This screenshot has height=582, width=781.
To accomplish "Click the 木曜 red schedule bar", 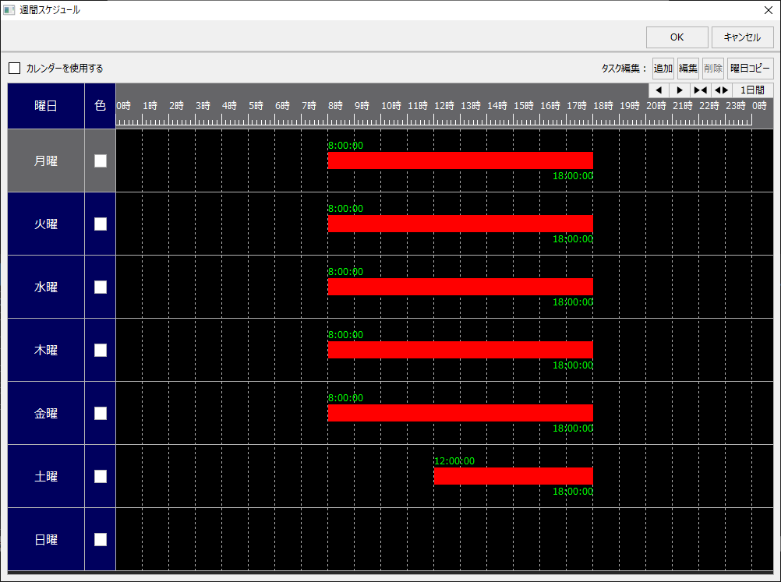I will point(460,350).
